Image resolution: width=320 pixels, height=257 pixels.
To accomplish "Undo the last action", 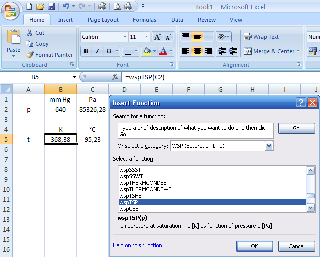I will (x=66, y=6).
